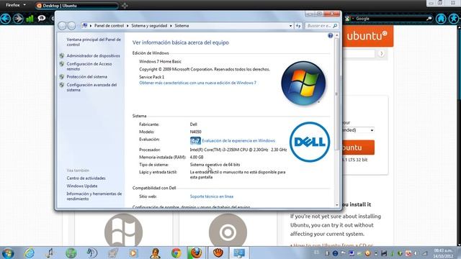The width and height of the screenshot is (461, 259).
Task: Open Centro de actividades
Action: point(86,178)
